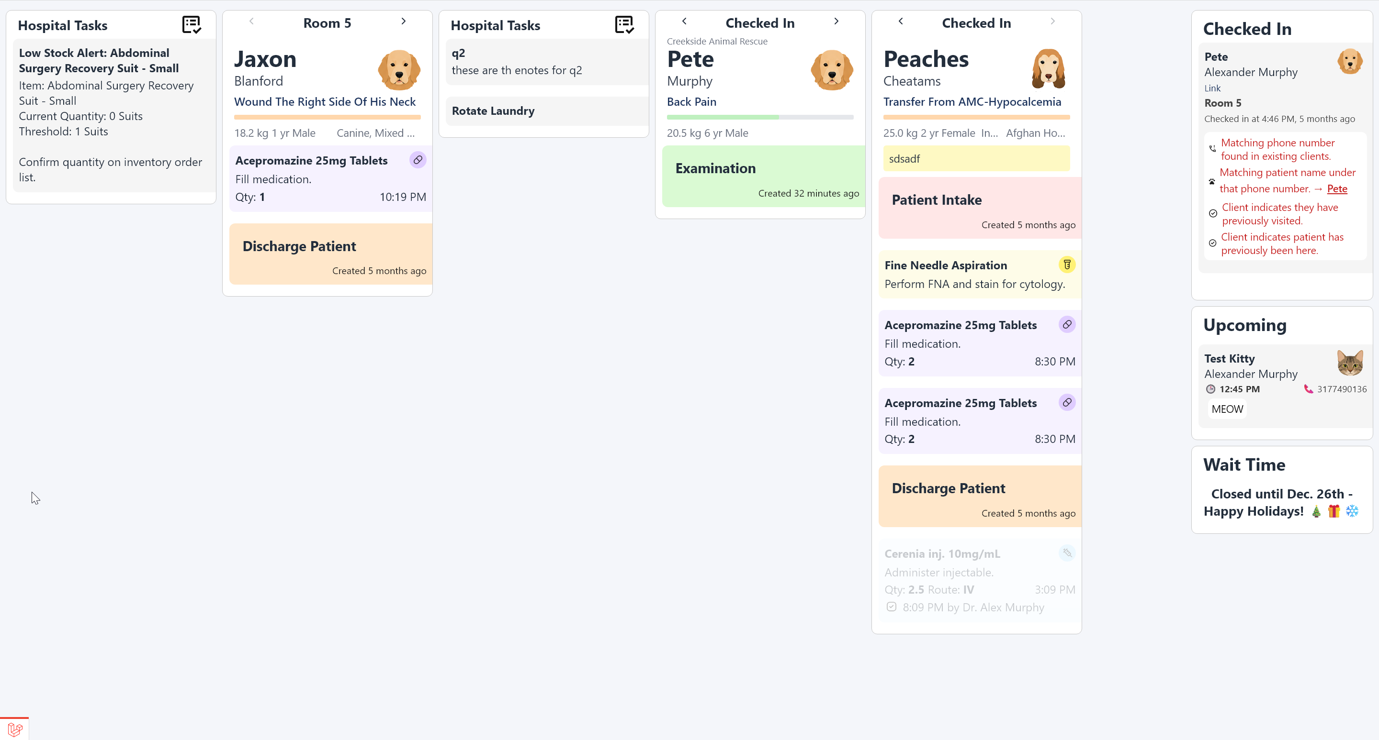Click the pink phone icon next to 3177490136

[x=1308, y=389]
